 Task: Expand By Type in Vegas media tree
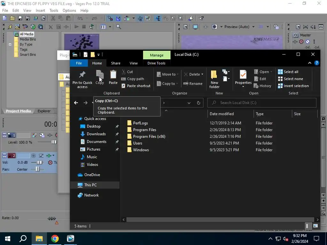(10, 44)
